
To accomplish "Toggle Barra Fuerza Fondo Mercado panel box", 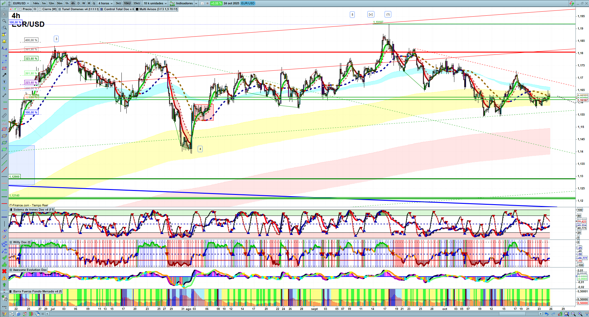I will pyautogui.click(x=11, y=291).
